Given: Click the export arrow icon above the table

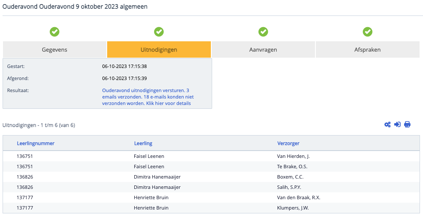Looking at the screenshot, I should [397, 125].
